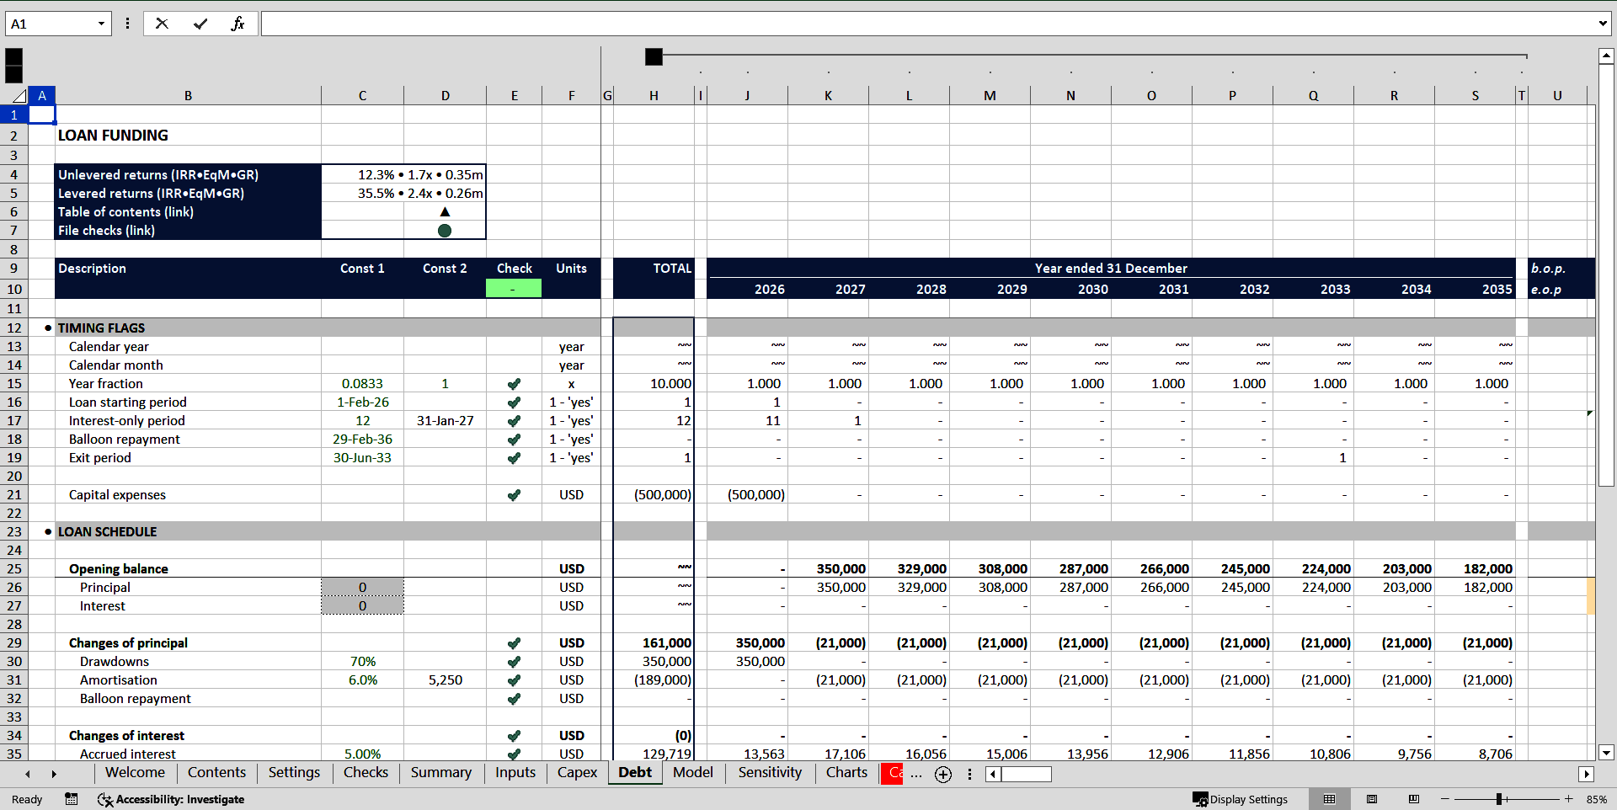
Task: Click horizontal scrollbar left arrow
Action: [994, 774]
